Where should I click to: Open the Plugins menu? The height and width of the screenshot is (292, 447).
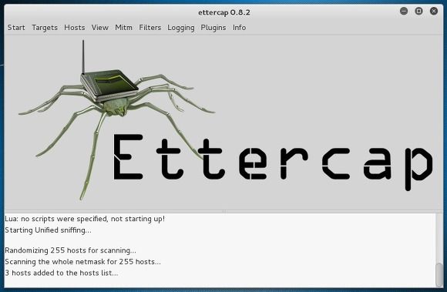click(x=213, y=28)
